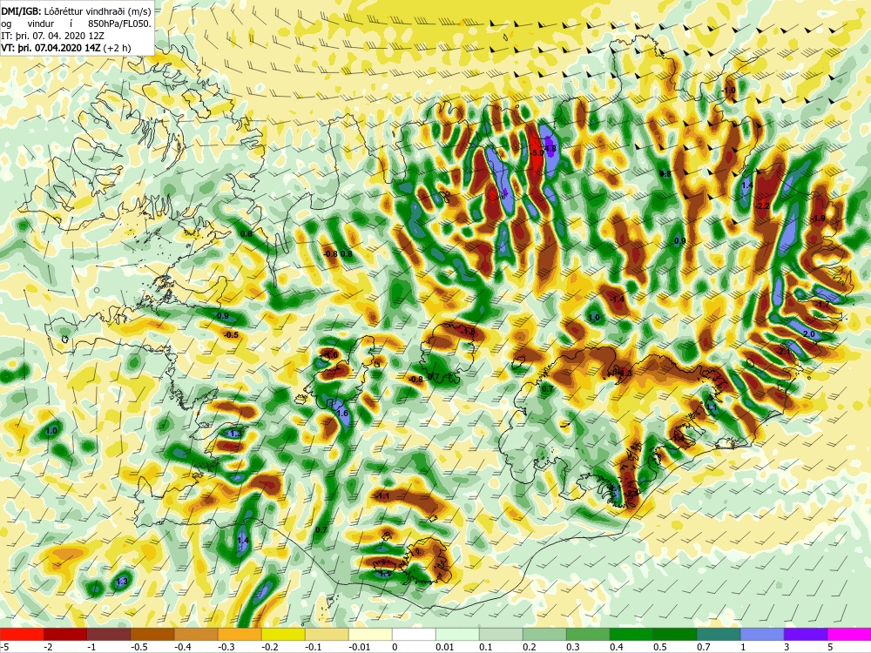The image size is (871, 653).
Task: Click the white 0 legend swatch
Action: (x=414, y=635)
